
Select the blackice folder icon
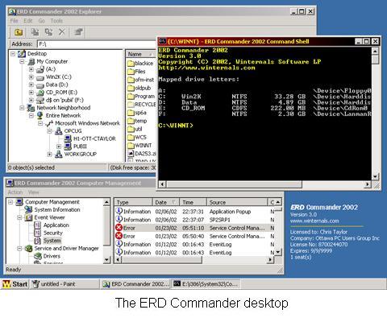coord(131,64)
